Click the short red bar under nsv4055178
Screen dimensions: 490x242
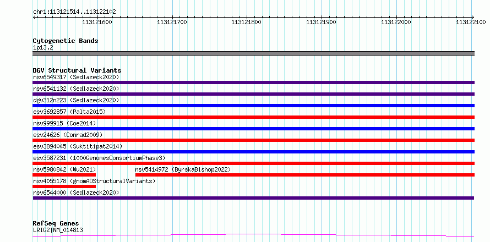[x=64, y=186]
